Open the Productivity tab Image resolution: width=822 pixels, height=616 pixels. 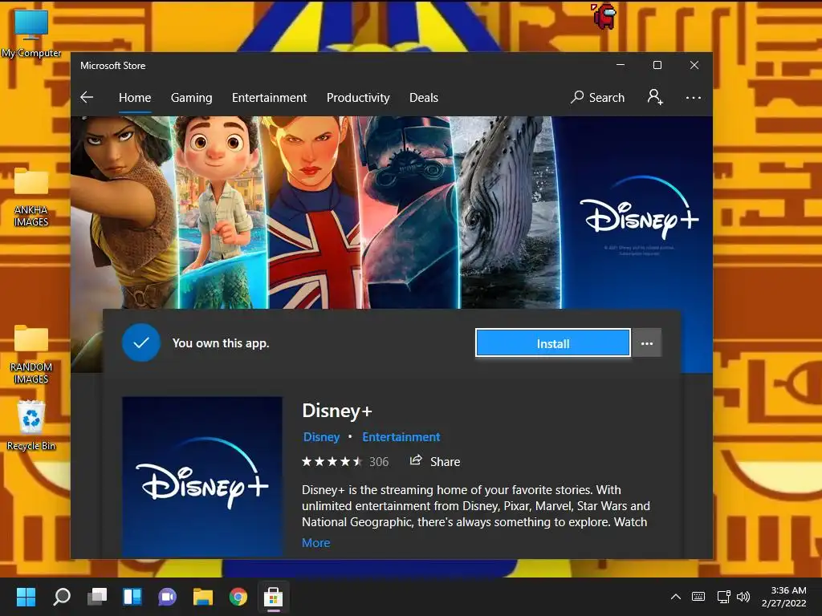click(358, 97)
